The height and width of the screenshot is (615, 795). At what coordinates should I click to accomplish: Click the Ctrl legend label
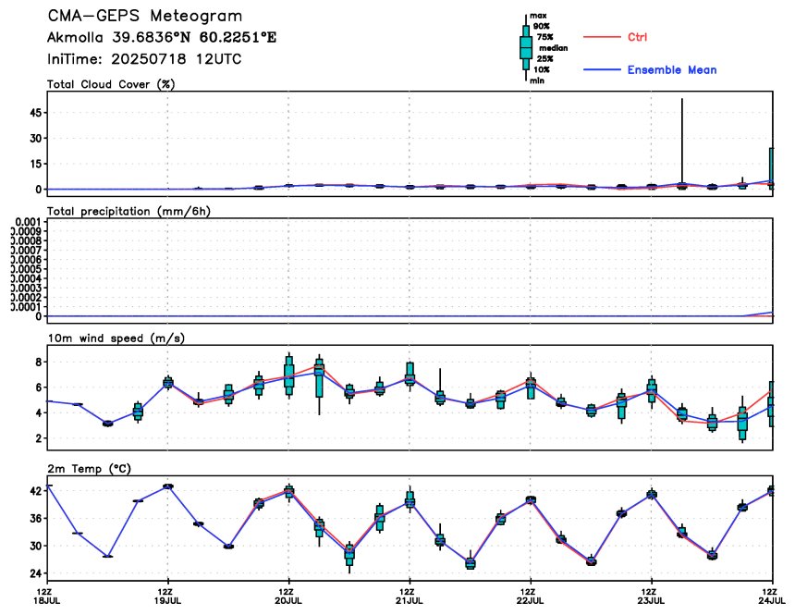pyautogui.click(x=637, y=37)
